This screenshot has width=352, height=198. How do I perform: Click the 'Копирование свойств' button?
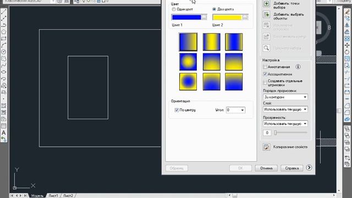click(x=266, y=147)
